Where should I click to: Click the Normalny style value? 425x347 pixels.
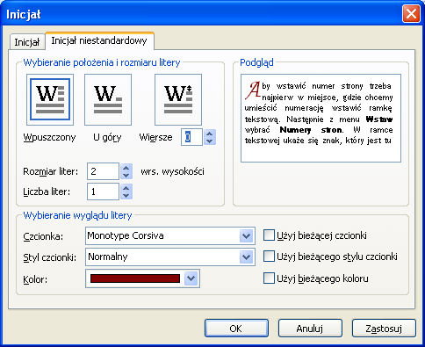[x=108, y=257]
